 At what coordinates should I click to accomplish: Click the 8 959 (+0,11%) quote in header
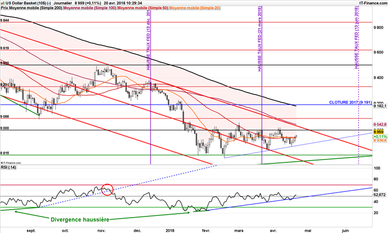[87, 3]
